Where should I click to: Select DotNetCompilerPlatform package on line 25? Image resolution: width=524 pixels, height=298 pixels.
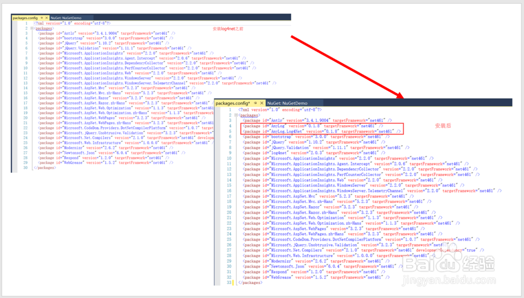tap(361, 239)
